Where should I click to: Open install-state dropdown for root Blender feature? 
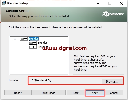coord(24,39)
